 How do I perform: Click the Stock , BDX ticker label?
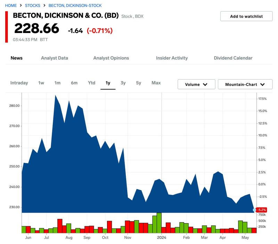132,16
